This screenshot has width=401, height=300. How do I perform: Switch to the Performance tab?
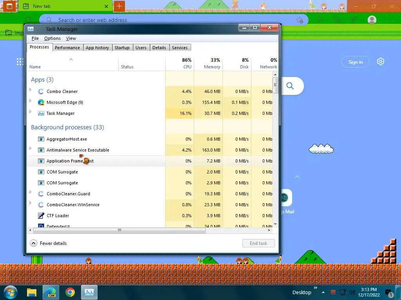[67, 48]
